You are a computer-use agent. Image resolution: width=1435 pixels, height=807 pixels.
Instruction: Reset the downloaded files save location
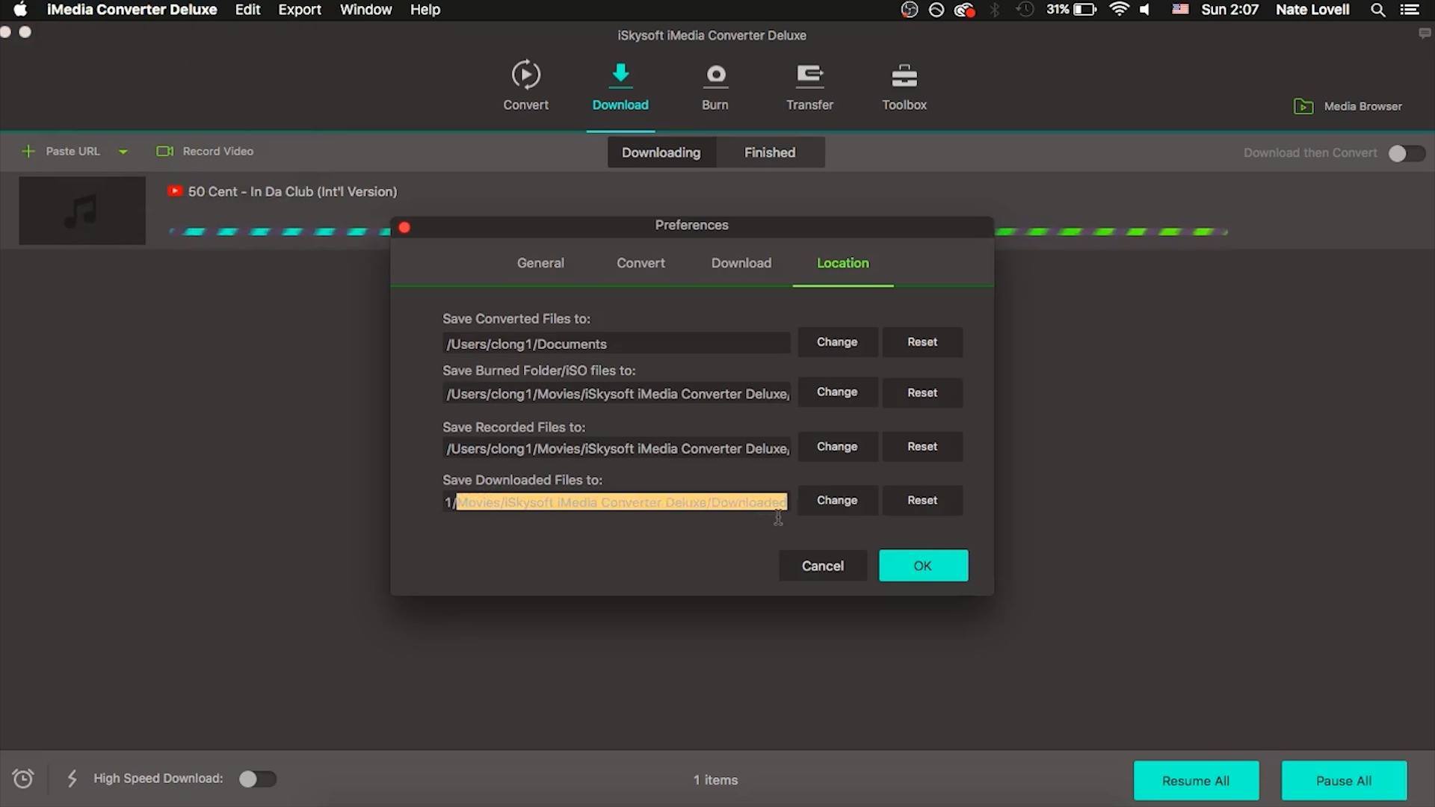[x=922, y=501]
